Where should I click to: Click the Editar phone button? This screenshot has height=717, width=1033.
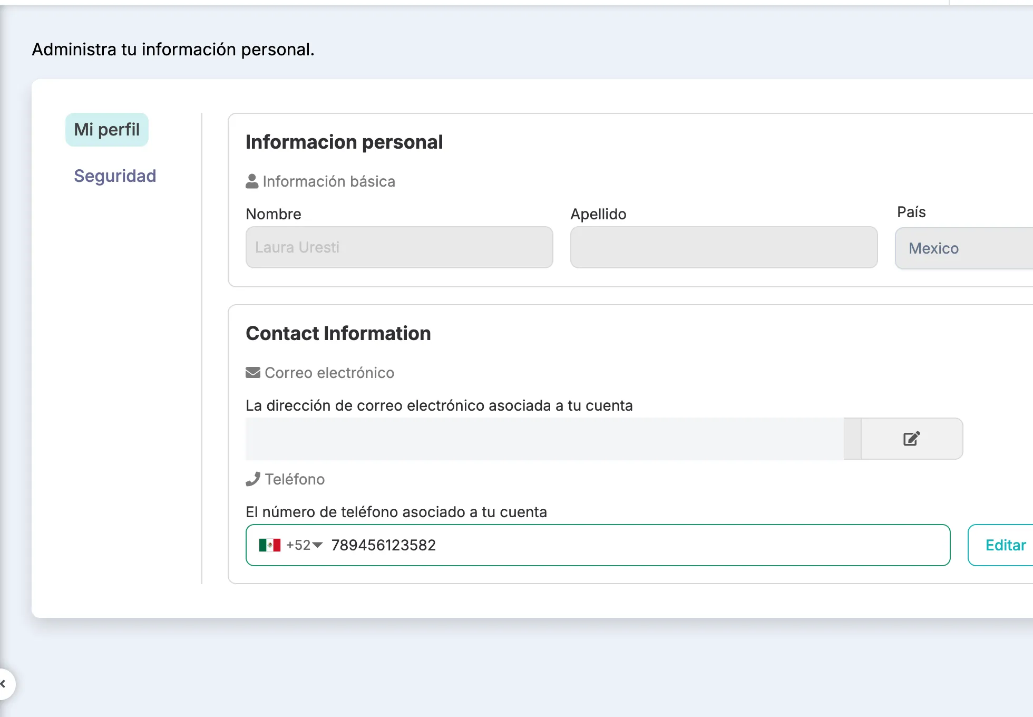(x=1000, y=545)
